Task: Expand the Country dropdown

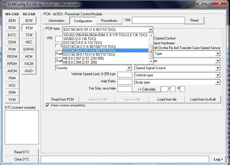Action: click(x=129, y=68)
